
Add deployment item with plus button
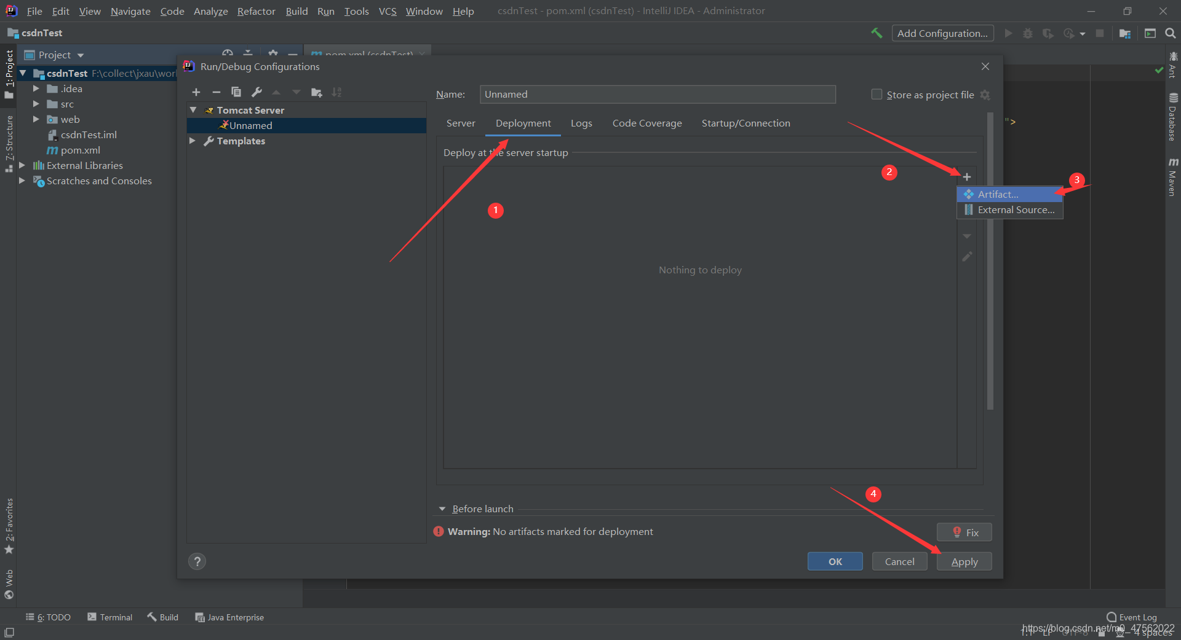(x=967, y=177)
